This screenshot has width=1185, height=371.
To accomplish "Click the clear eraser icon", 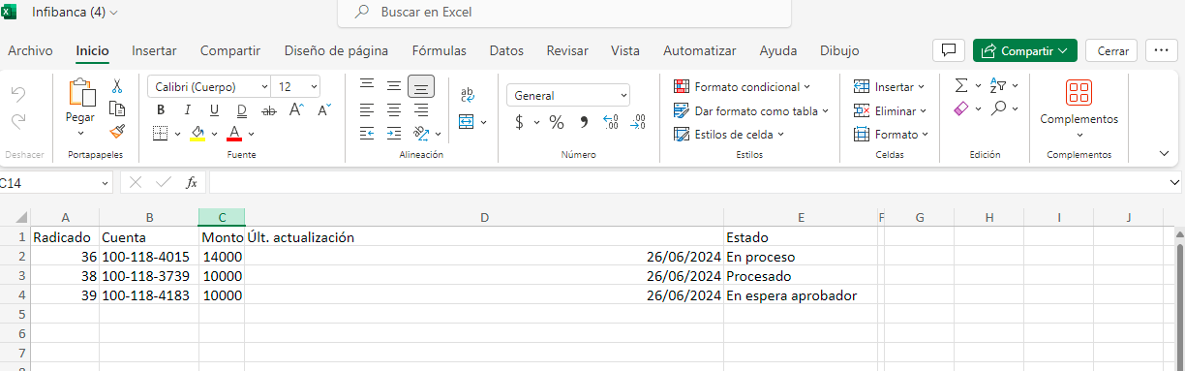I will [x=961, y=108].
